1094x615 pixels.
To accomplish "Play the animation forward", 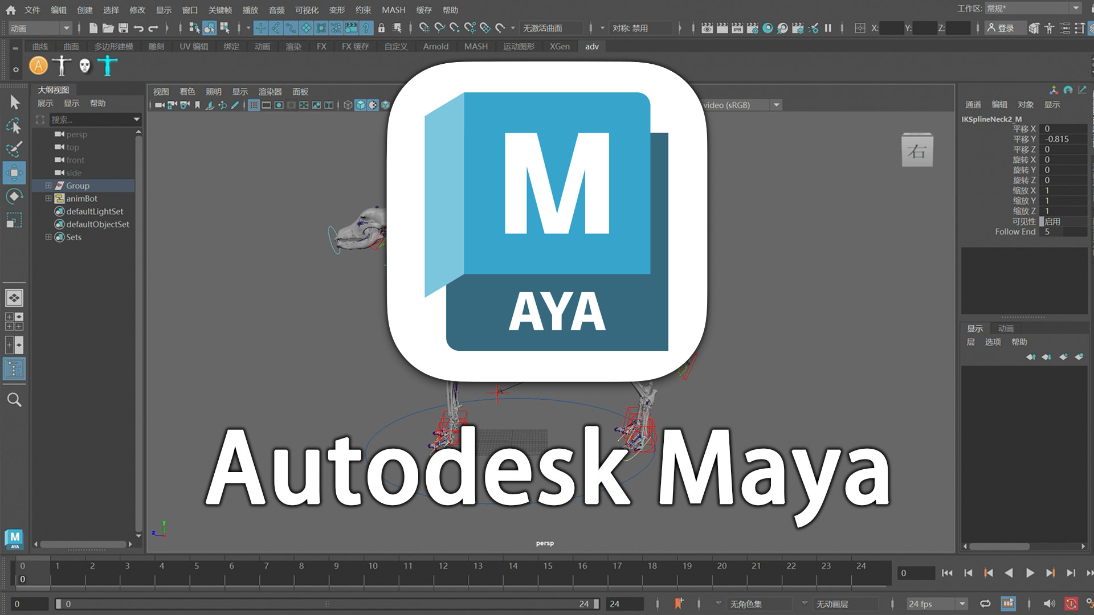I will [1030, 573].
